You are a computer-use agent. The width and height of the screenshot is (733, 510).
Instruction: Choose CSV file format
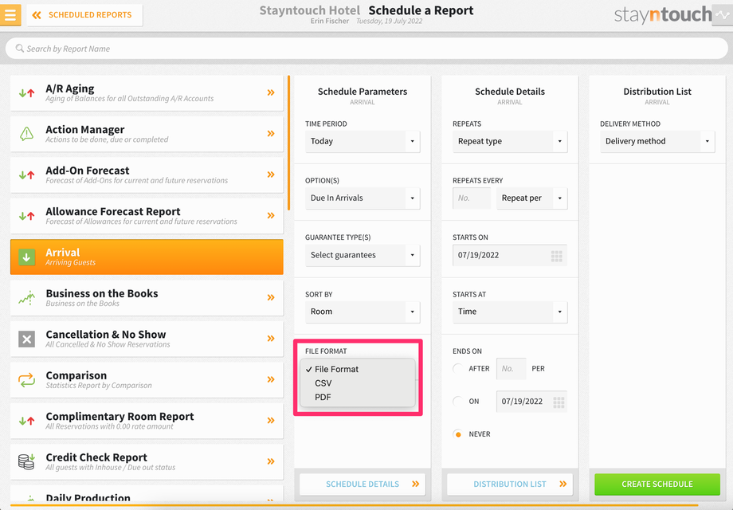pyautogui.click(x=358, y=382)
